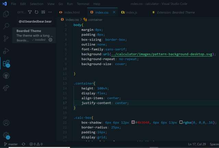The image size is (219, 148).
Task: Click the 100vh height value
Action: tap(102, 88)
